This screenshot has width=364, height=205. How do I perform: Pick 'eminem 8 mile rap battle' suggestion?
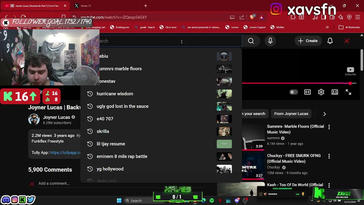pos(161,156)
